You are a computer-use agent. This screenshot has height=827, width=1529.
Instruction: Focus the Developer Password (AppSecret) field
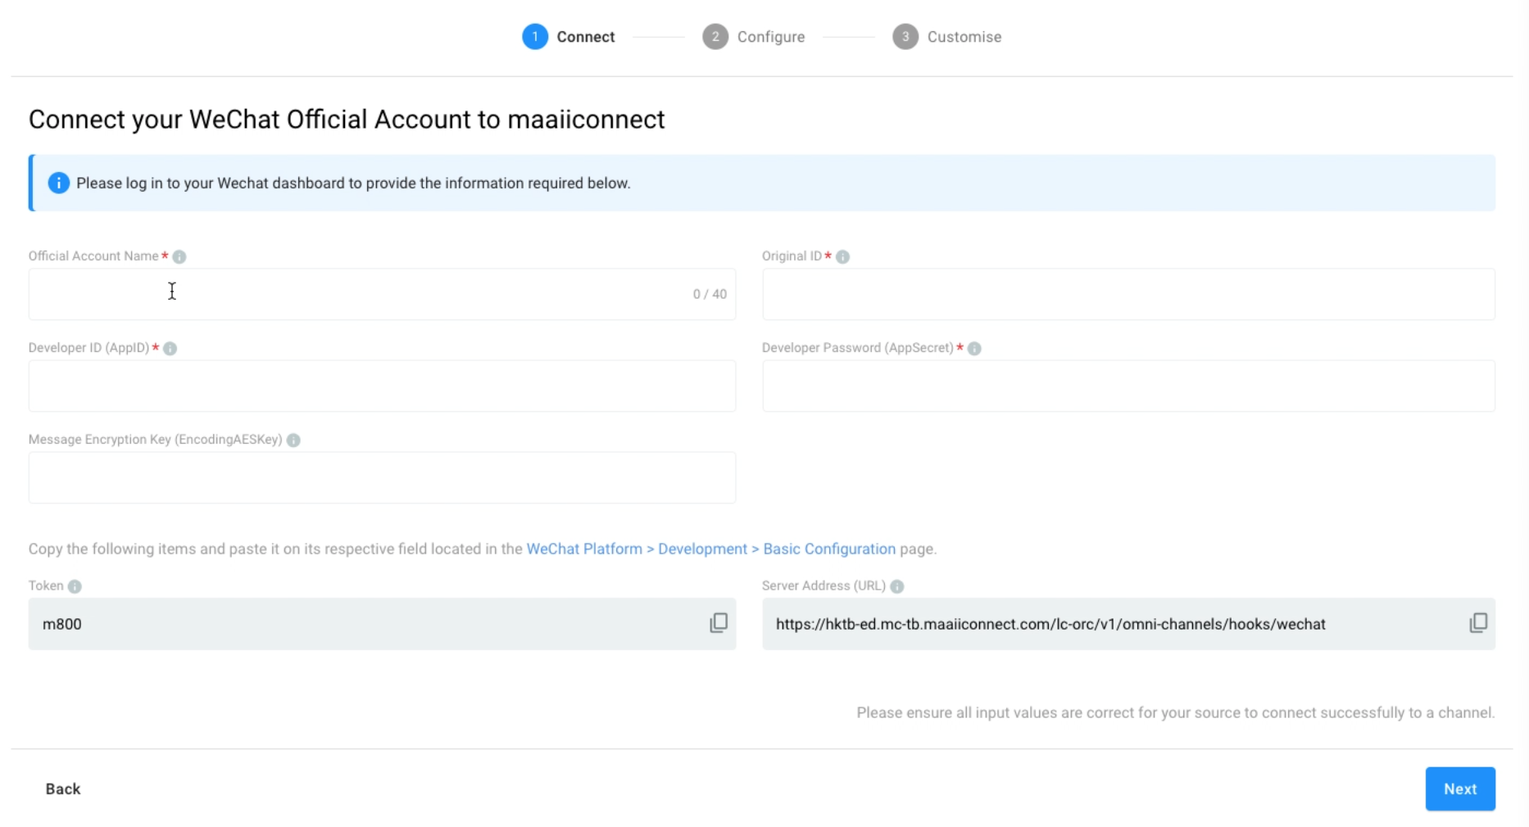point(1128,386)
